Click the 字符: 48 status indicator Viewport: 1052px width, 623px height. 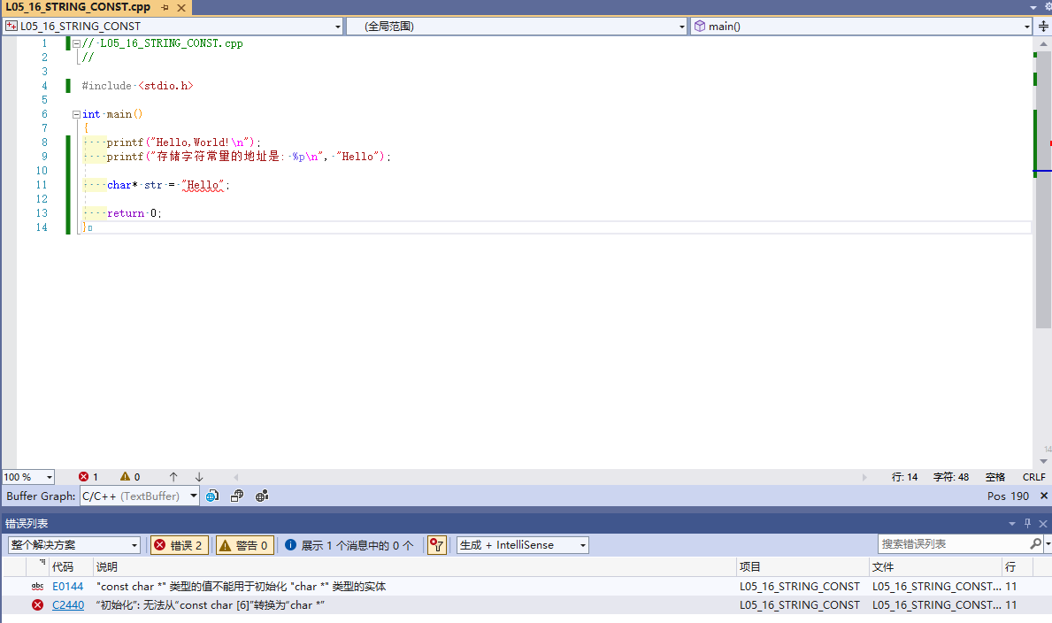(x=950, y=477)
